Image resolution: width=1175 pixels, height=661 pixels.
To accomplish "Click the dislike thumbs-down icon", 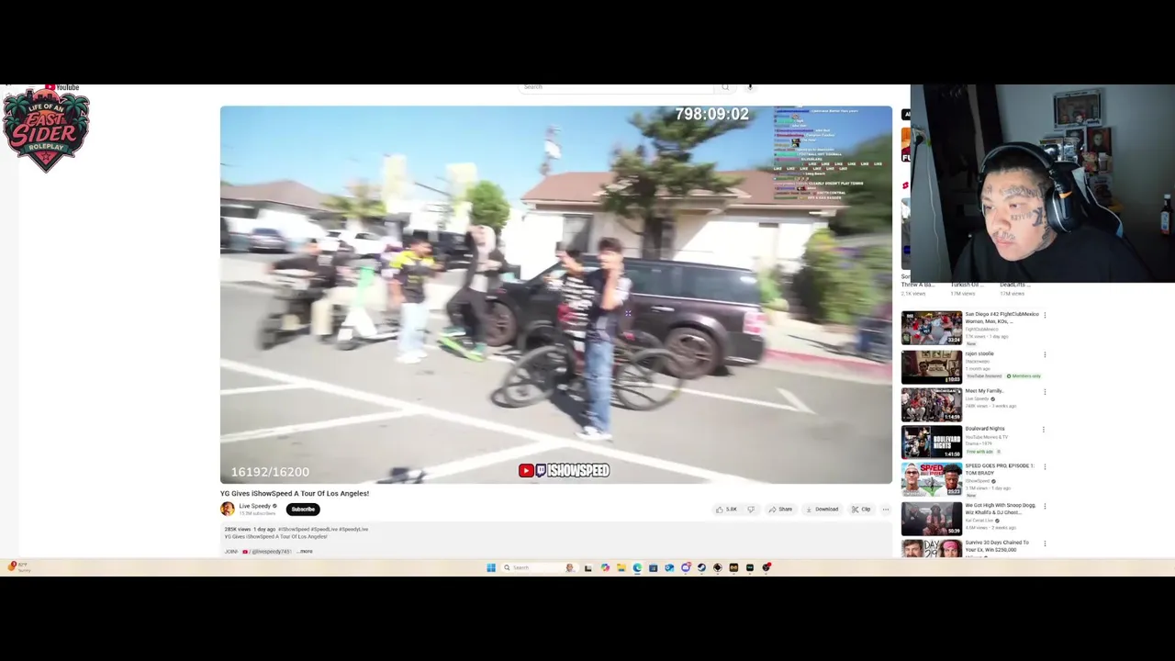I will [751, 510].
